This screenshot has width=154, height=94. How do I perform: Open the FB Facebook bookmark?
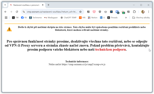24,18
